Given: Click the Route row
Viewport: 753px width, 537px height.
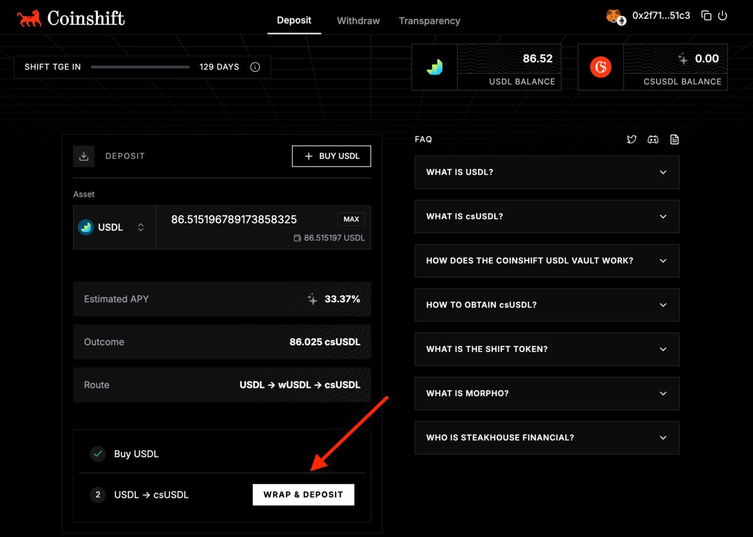Looking at the screenshot, I should [x=222, y=385].
